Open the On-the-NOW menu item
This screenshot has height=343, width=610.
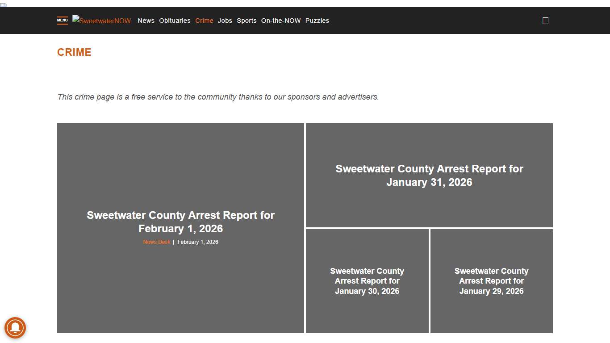(x=281, y=21)
